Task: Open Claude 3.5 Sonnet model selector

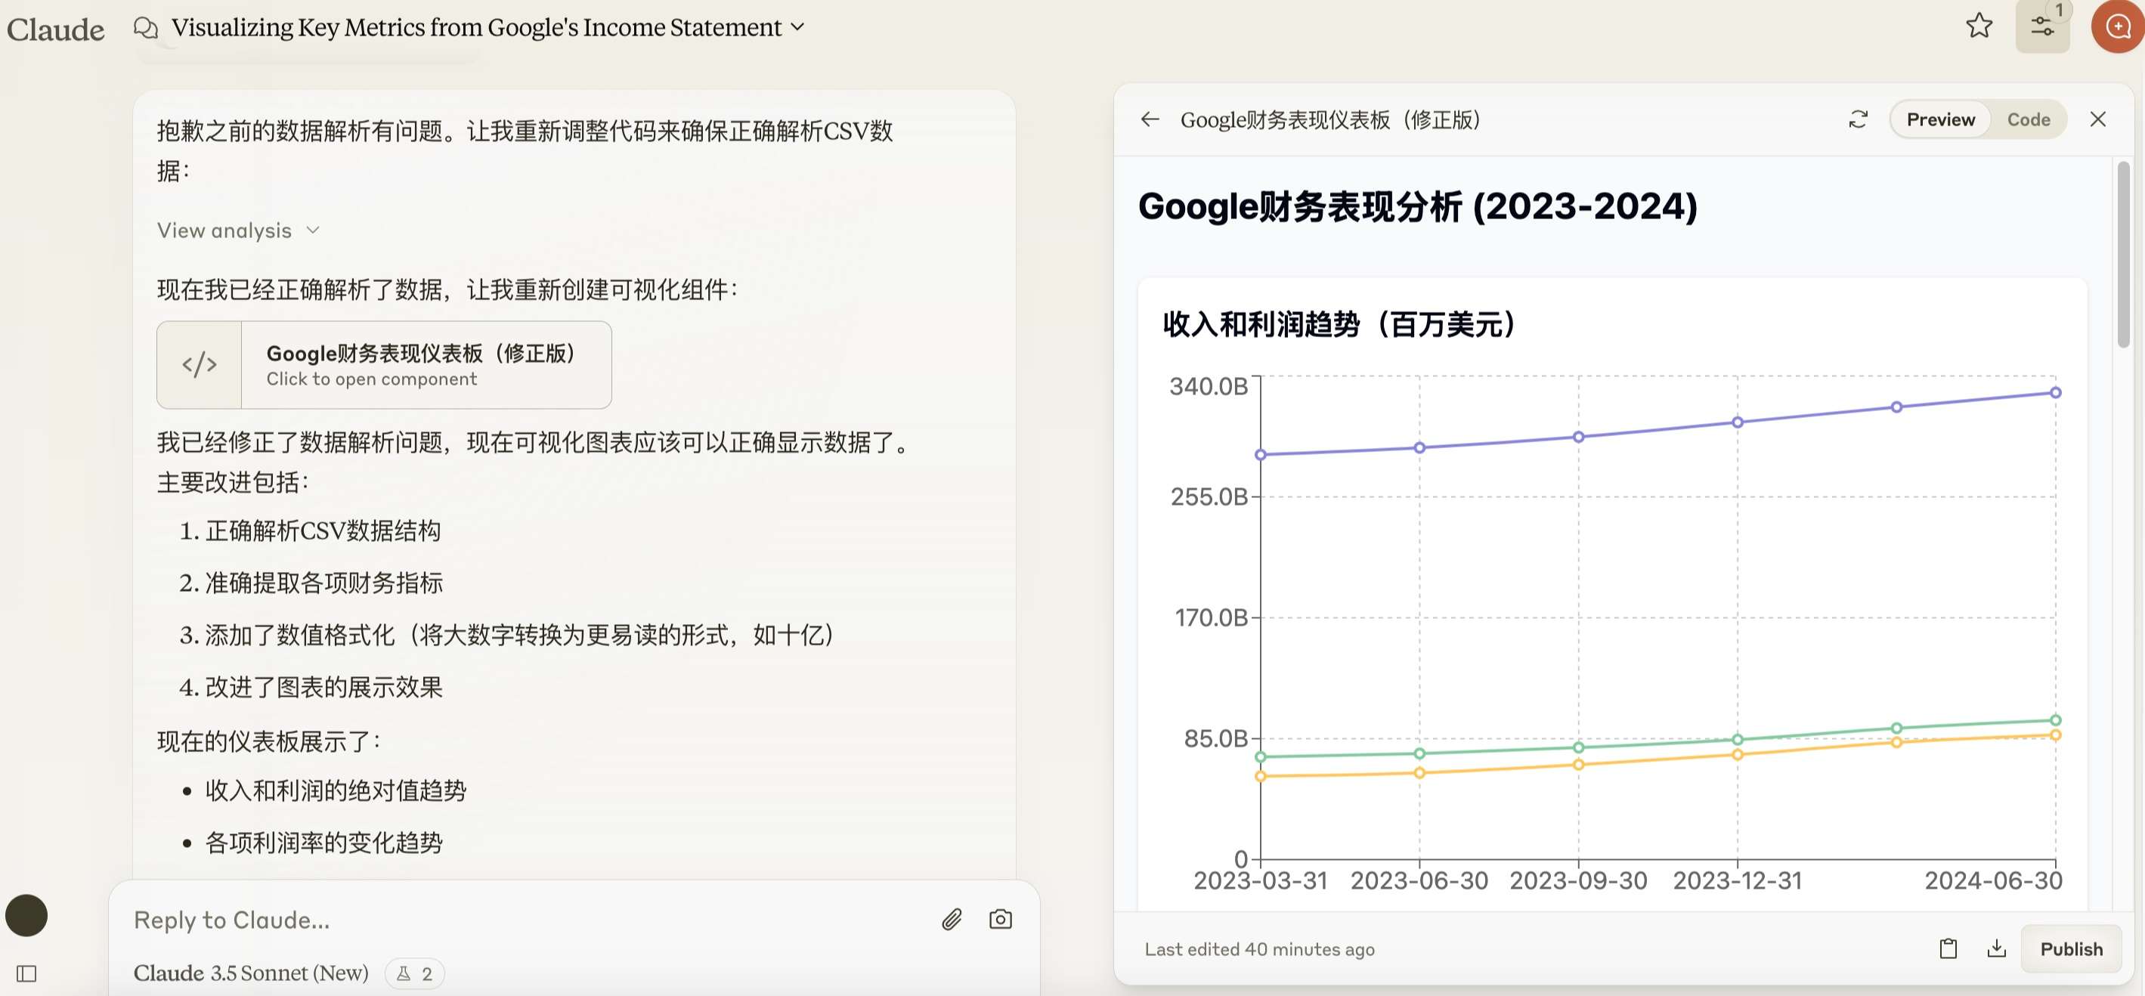Action: [x=251, y=973]
